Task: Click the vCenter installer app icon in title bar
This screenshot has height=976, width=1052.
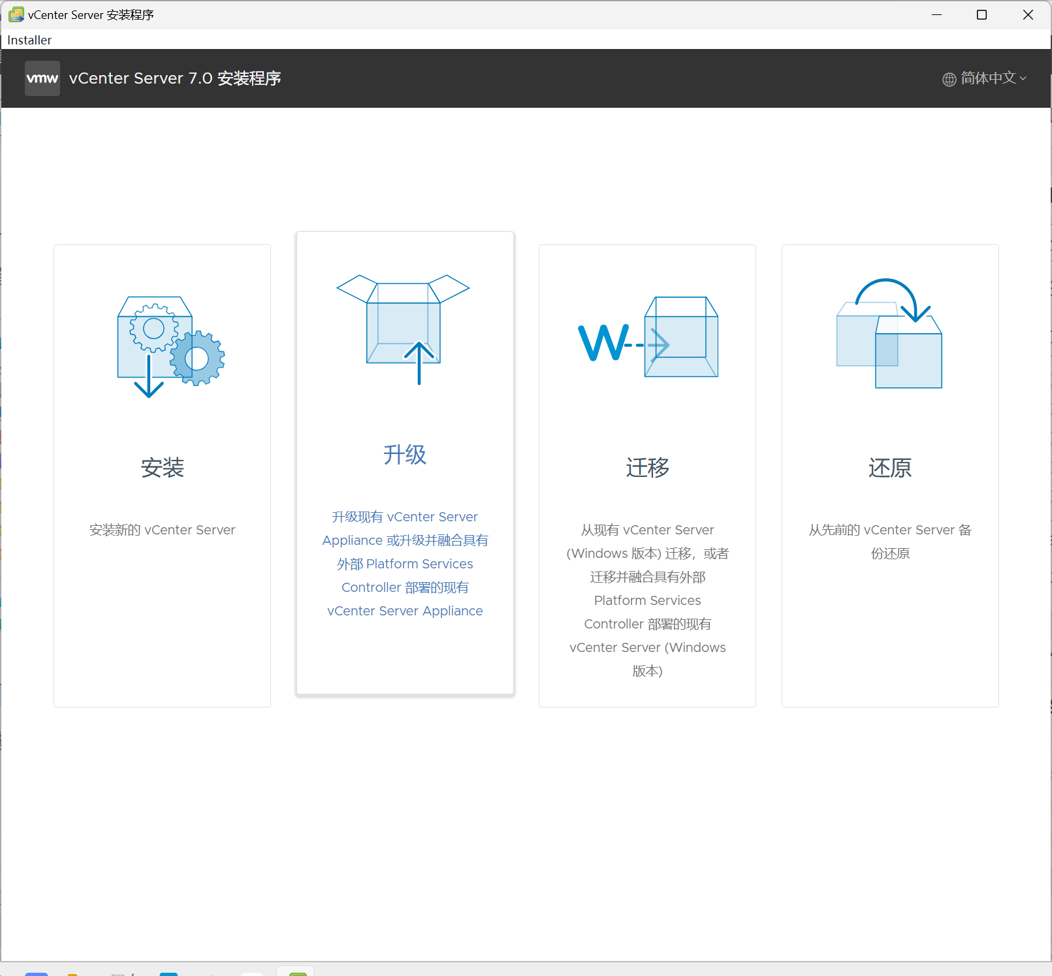Action: click(x=16, y=14)
